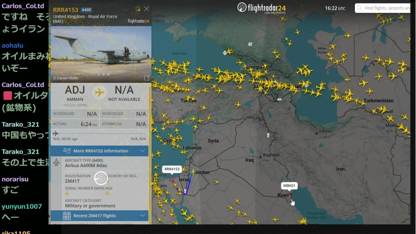Click Military or government category text
Viewport: 416px width, 234px height.
(90, 206)
